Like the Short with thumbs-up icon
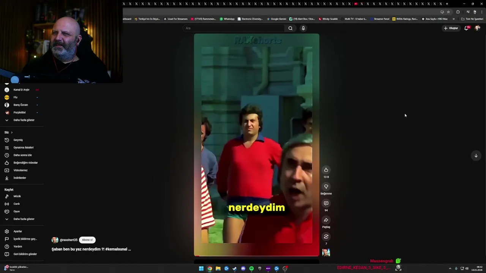Viewport: 486px width, 273px height. click(x=326, y=170)
